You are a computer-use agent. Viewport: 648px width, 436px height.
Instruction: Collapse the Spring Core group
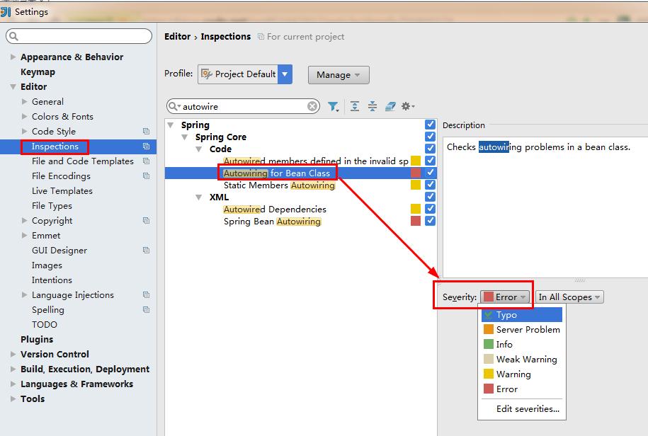(x=185, y=137)
